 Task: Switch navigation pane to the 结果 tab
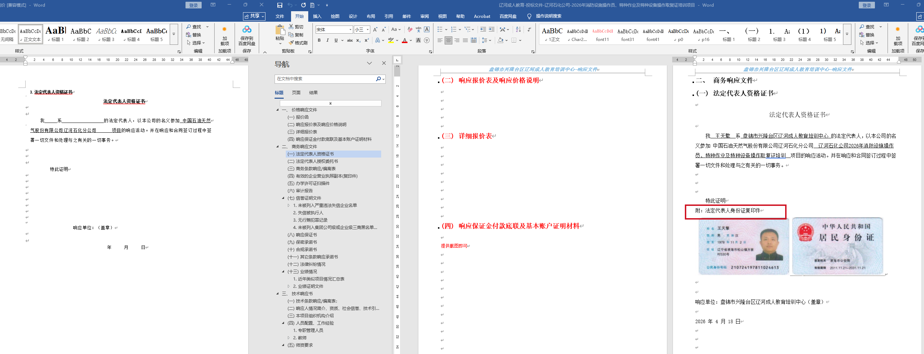[x=313, y=93]
